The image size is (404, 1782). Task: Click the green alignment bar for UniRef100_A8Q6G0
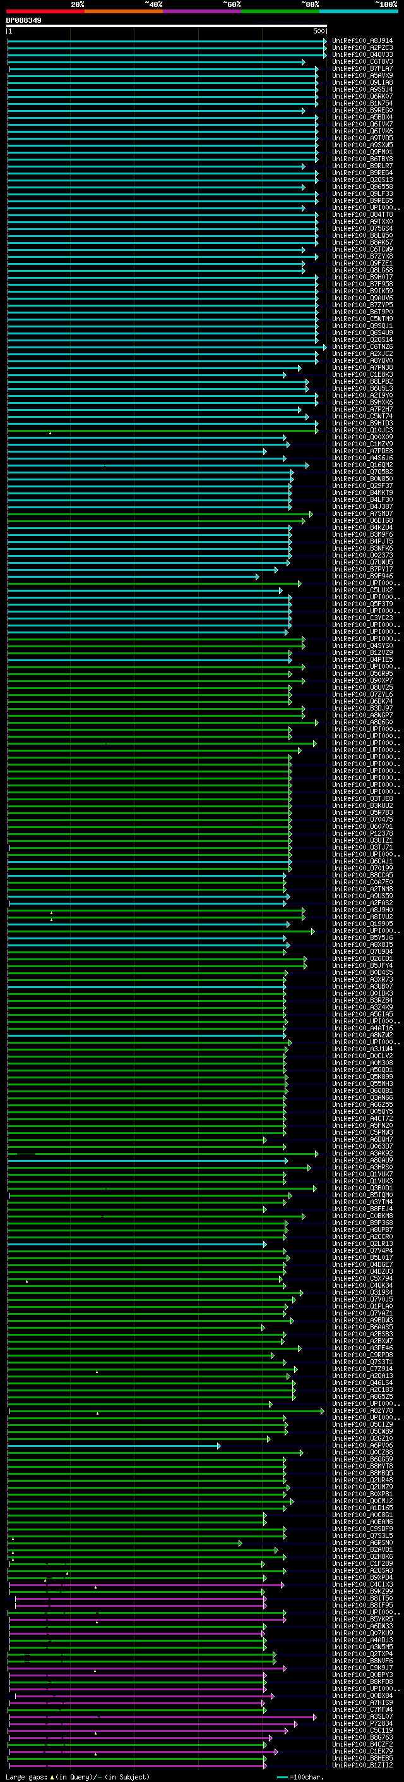[163, 722]
